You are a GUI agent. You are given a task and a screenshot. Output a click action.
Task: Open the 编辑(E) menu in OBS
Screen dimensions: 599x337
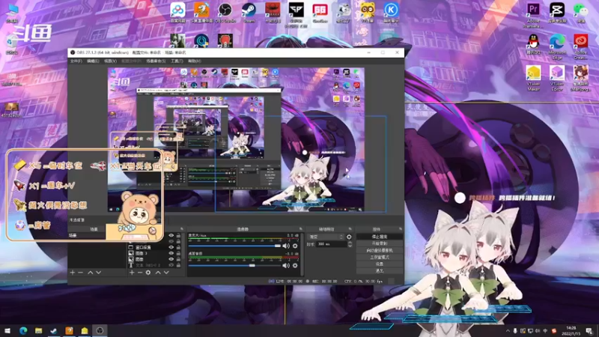click(92, 61)
